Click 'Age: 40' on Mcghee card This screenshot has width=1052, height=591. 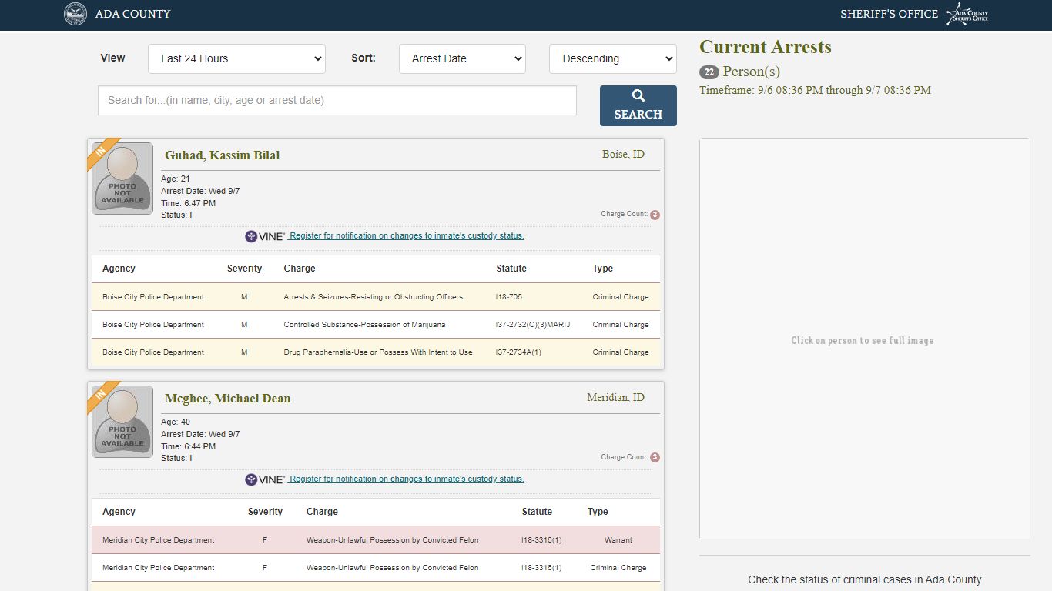[x=176, y=422]
